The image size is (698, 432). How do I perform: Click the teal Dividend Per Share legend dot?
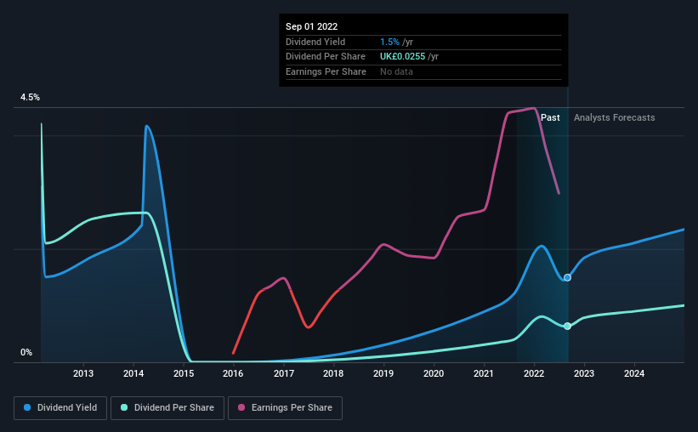point(124,407)
